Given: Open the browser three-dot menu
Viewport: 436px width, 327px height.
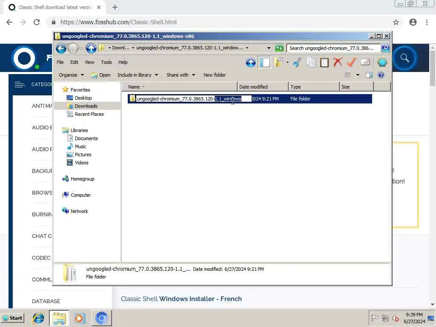Looking at the screenshot, I should coord(427,22).
